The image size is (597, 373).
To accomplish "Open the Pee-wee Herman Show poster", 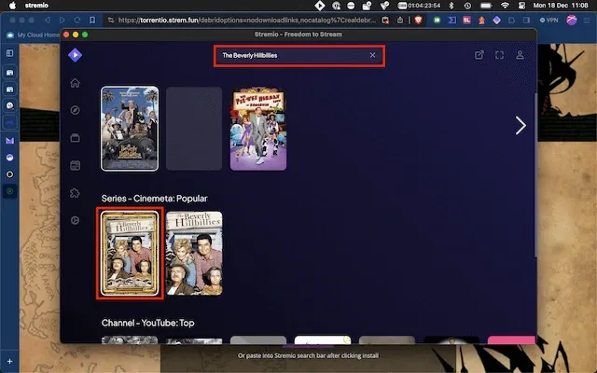I will (258, 129).
